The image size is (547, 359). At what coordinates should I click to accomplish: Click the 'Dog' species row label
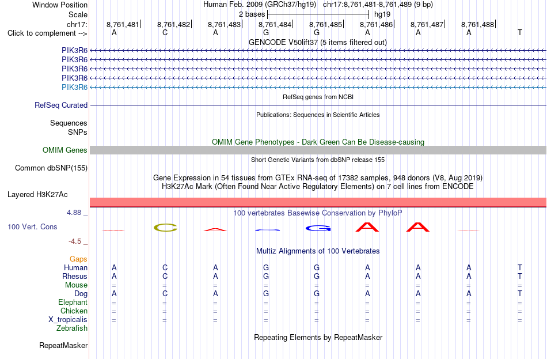81,294
